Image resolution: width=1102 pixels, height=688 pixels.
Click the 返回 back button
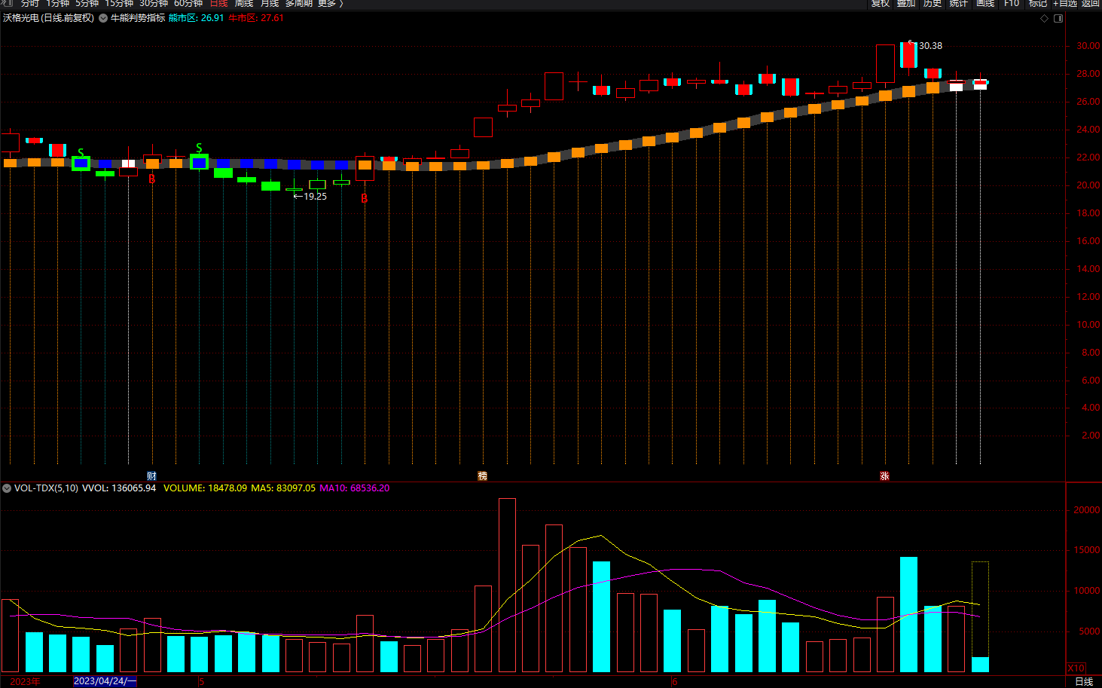1091,4
